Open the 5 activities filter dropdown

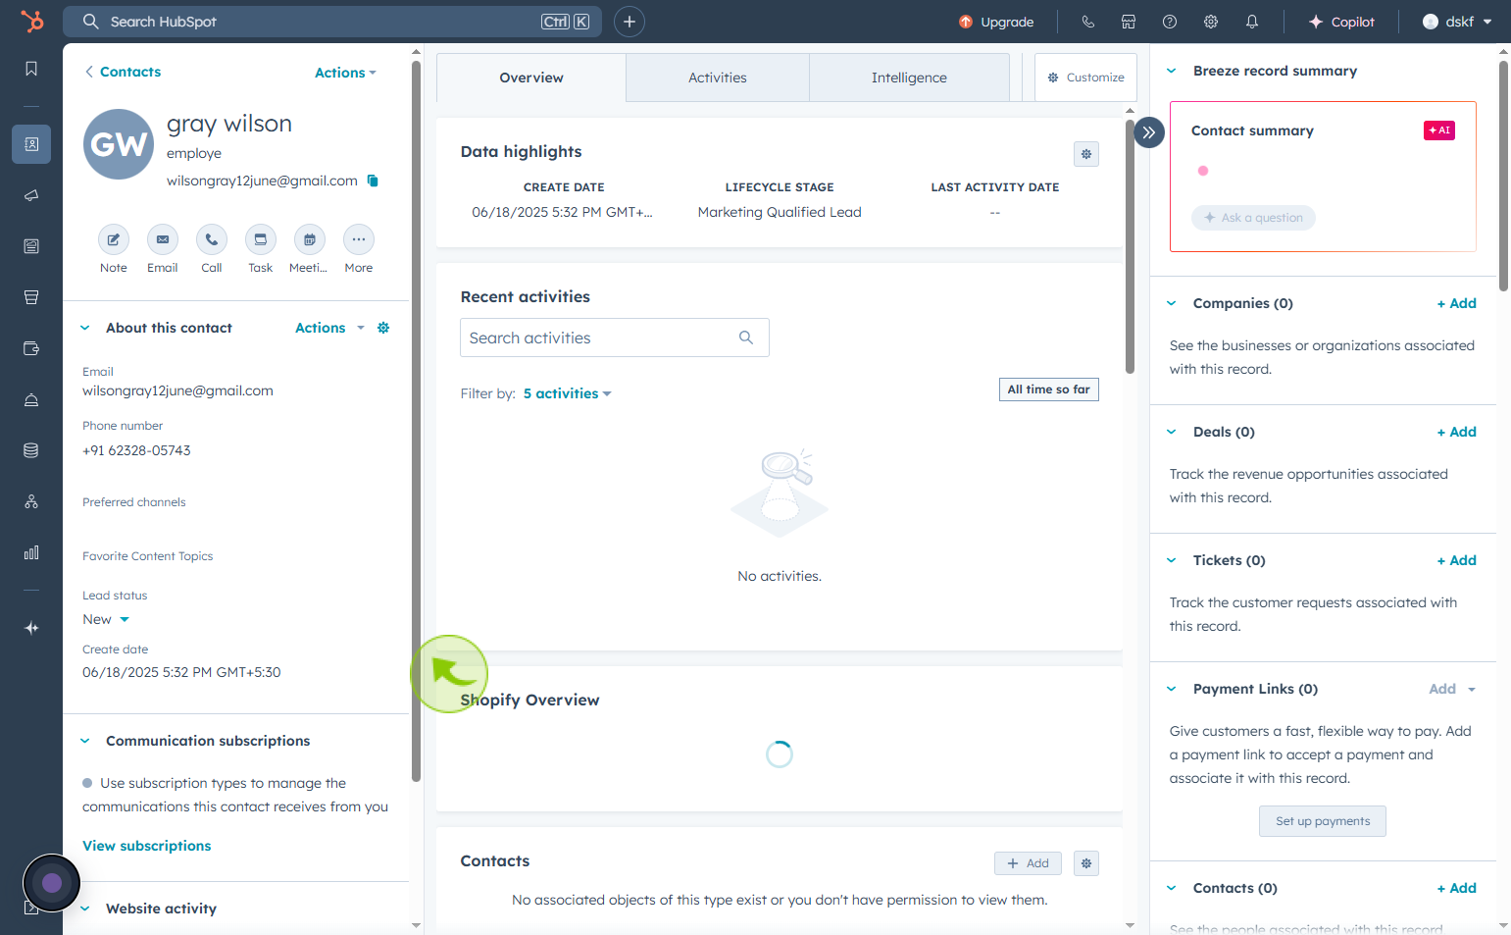pyautogui.click(x=567, y=393)
